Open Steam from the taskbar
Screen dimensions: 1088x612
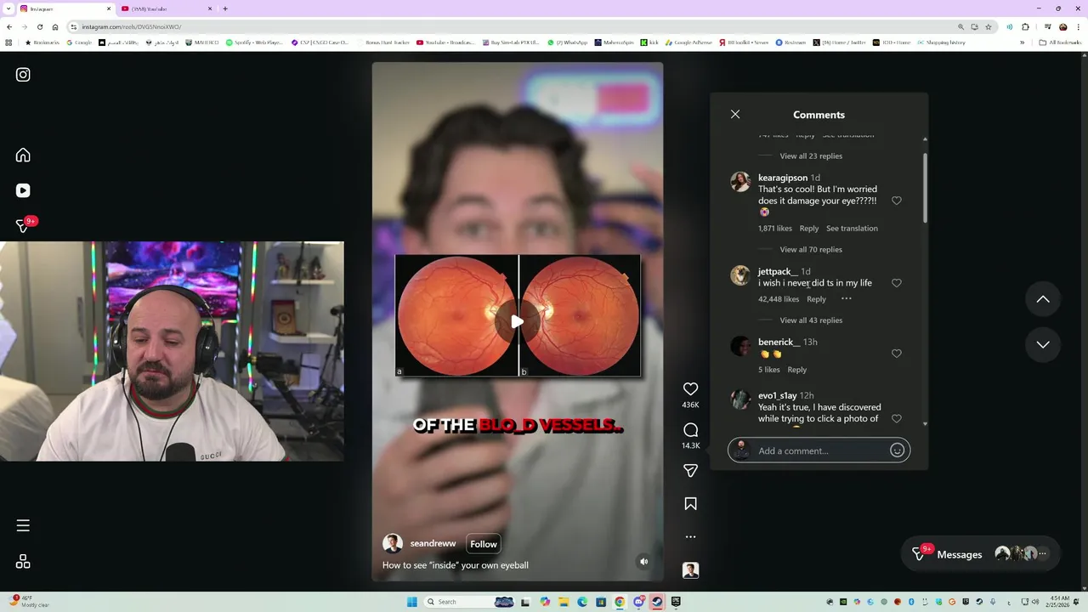coord(657,602)
